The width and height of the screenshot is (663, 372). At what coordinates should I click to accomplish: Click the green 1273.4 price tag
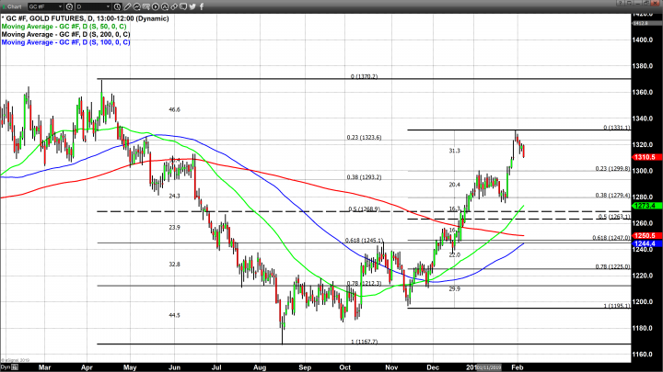click(x=645, y=206)
